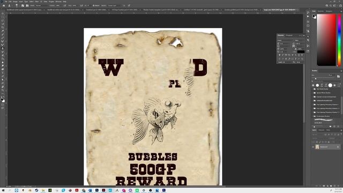
Task: Select the Move tool in the toolbar
Action: click(3, 13)
